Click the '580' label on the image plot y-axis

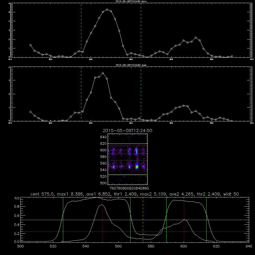103,157
